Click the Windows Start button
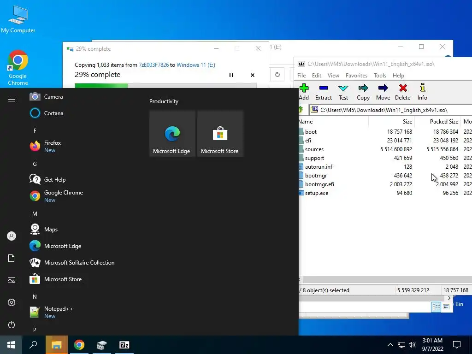 coord(11,345)
